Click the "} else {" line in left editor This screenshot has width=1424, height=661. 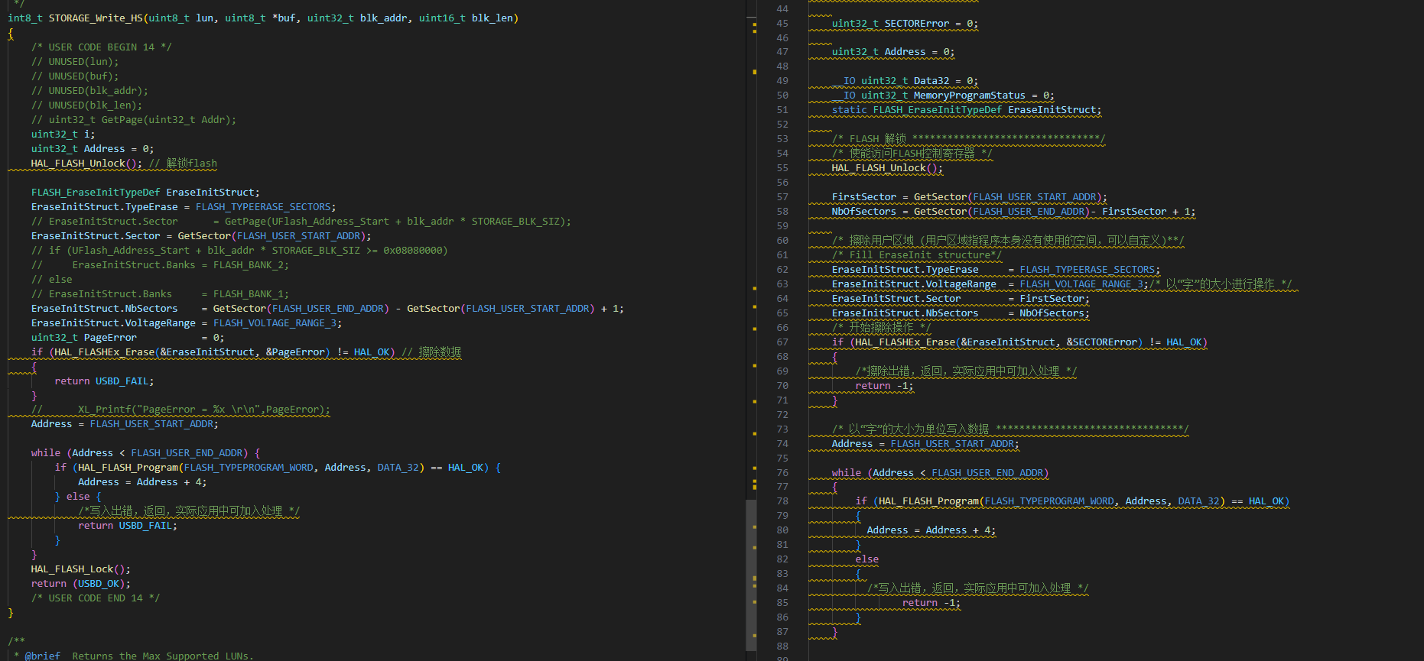click(x=78, y=496)
